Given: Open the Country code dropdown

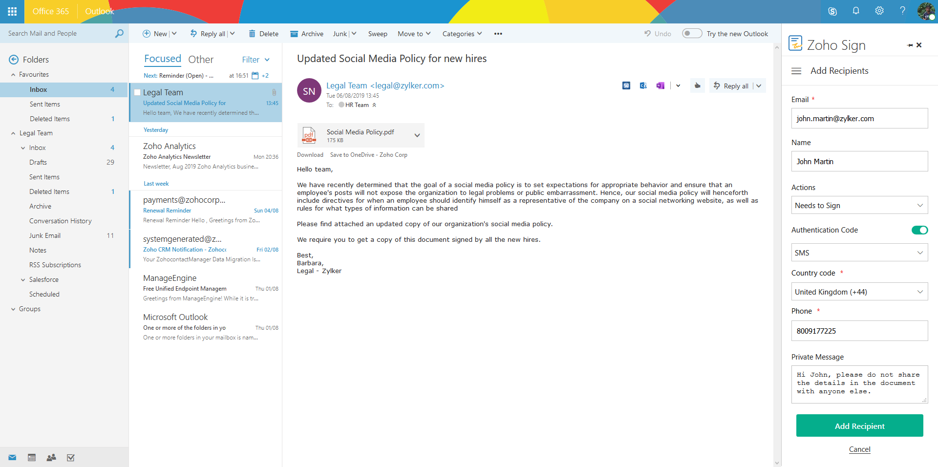Looking at the screenshot, I should pos(859,292).
